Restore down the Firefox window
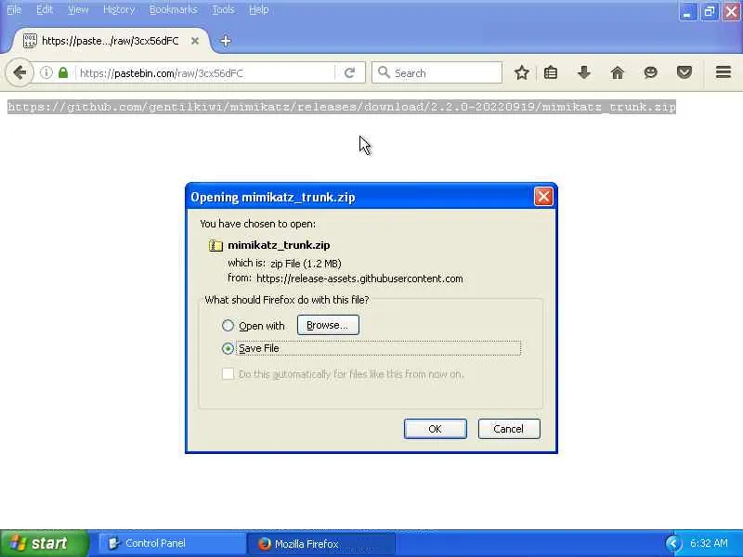Image resolution: width=743 pixels, height=557 pixels. 710,12
